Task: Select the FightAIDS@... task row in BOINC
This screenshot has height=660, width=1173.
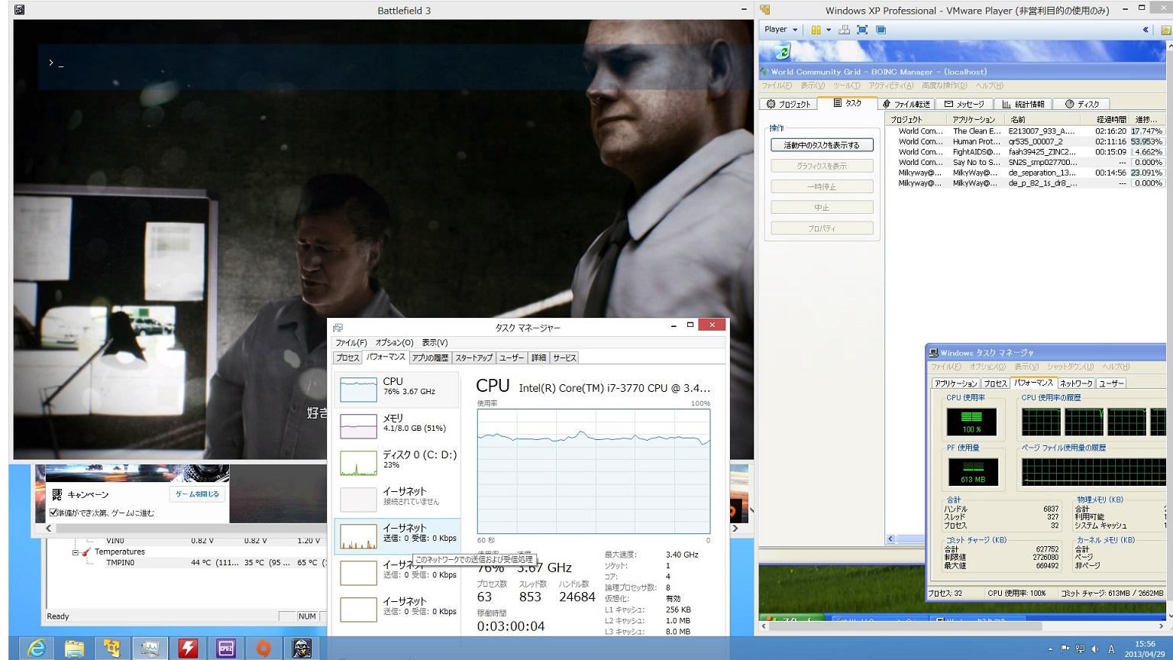Action: (1026, 152)
